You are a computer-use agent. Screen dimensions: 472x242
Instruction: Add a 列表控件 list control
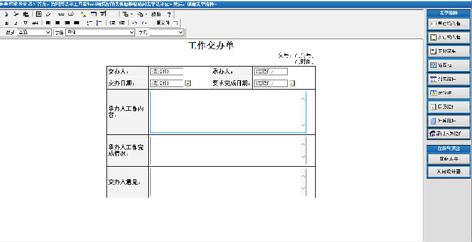coord(448,79)
